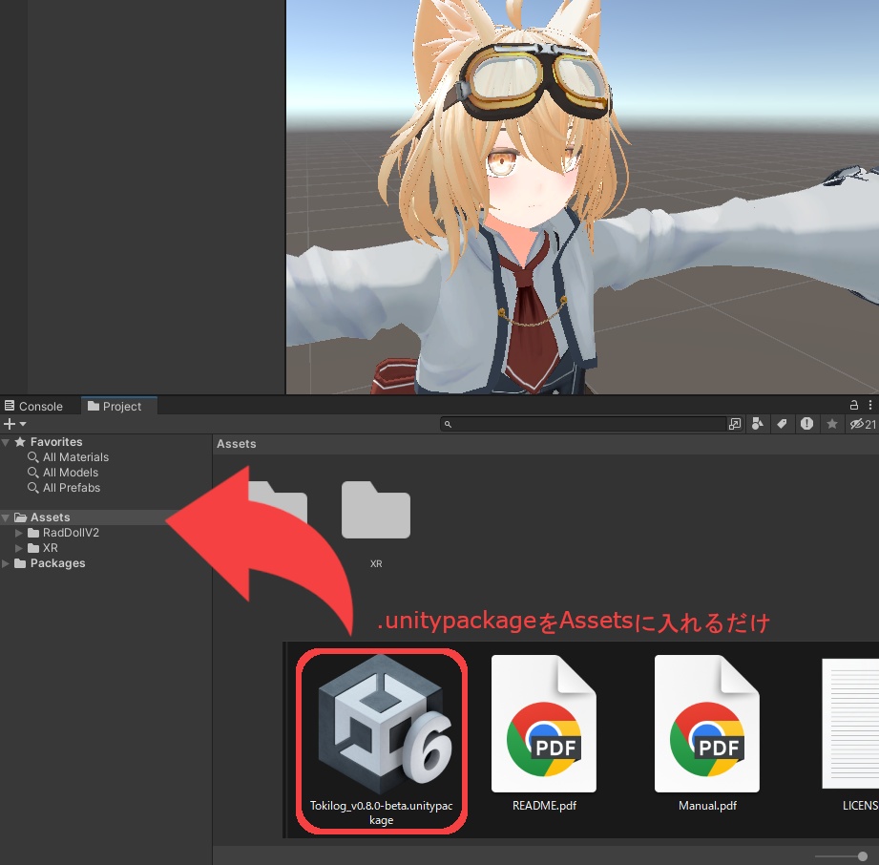Viewport: 879px width, 865px height.
Task: Collapse the Assets folder tree
Action: 6,517
